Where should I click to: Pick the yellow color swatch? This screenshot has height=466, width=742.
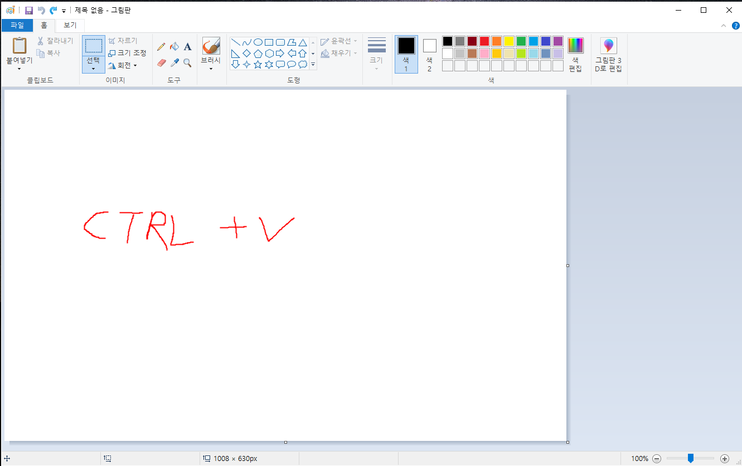coord(509,41)
